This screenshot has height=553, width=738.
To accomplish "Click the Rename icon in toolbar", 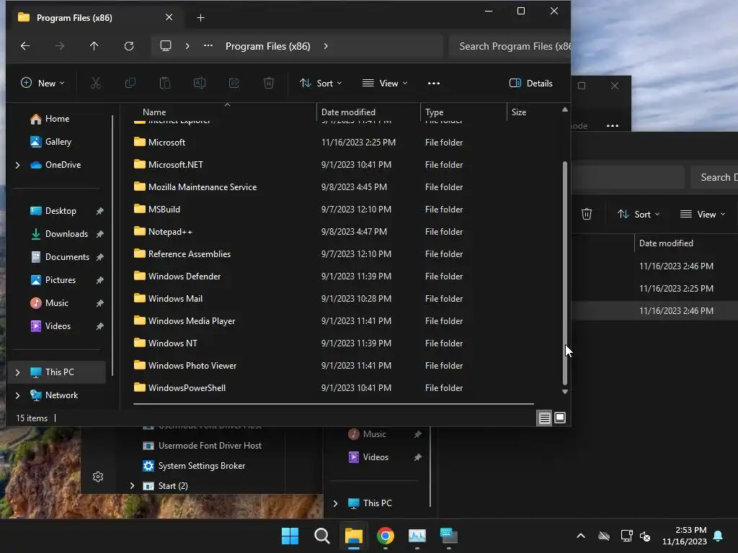I will [200, 84].
